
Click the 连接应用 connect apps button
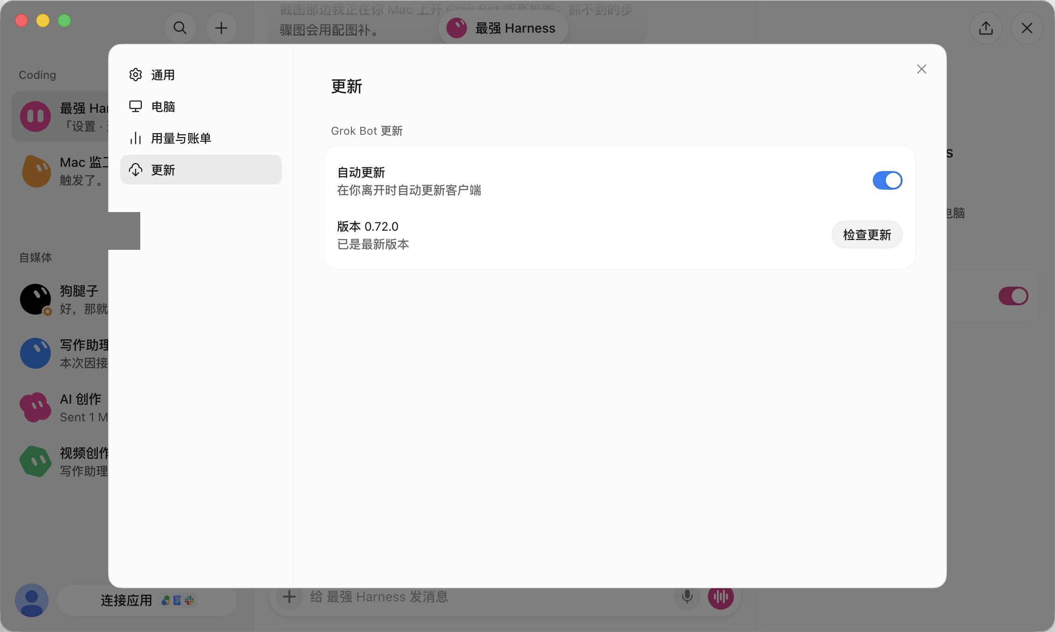coord(147,600)
